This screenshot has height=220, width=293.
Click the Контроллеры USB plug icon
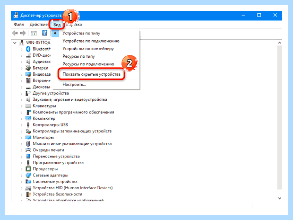(x=28, y=125)
